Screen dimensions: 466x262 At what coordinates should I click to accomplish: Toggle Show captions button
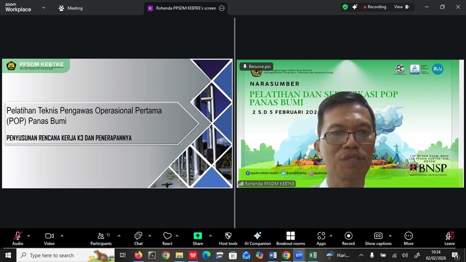tap(378, 236)
